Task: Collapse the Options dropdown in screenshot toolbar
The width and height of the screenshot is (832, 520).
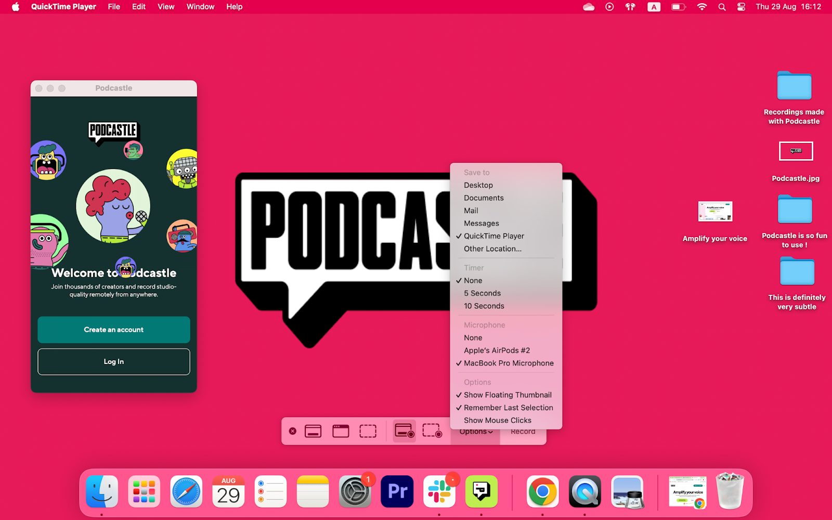Action: pyautogui.click(x=476, y=432)
